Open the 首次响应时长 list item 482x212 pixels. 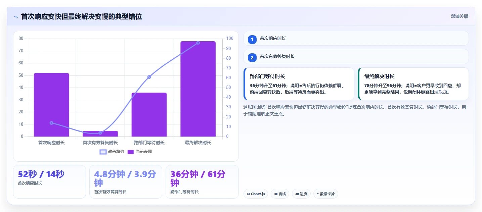tap(356, 38)
